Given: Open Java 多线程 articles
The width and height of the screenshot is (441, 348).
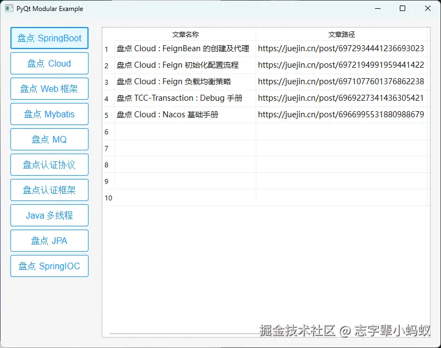Looking at the screenshot, I should click(49, 215).
